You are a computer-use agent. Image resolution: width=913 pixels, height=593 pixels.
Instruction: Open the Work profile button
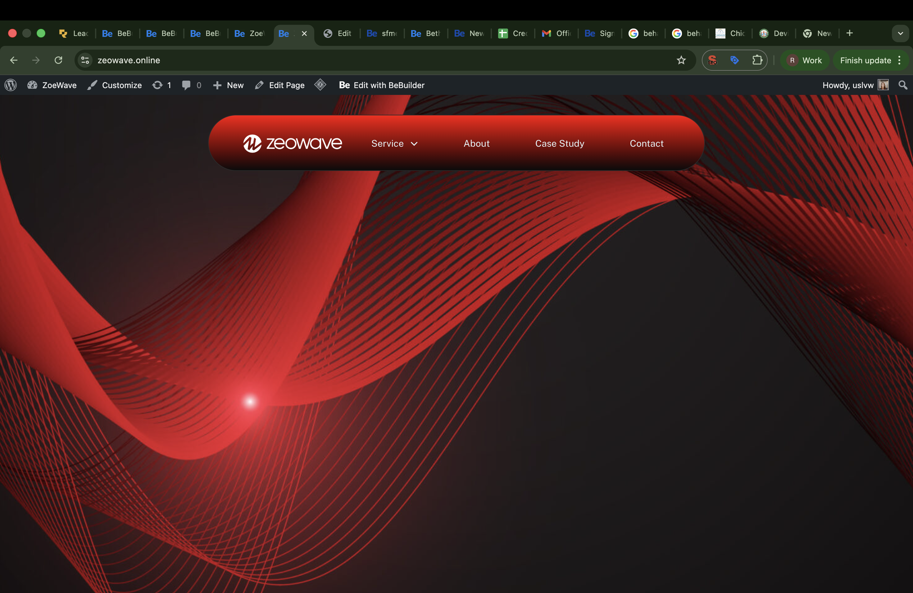tap(805, 60)
